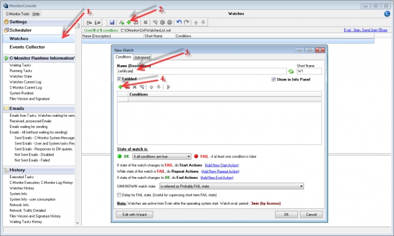This screenshot has height=236, width=394.
Task: Click Edit with Wizard button
Action: tap(134, 214)
